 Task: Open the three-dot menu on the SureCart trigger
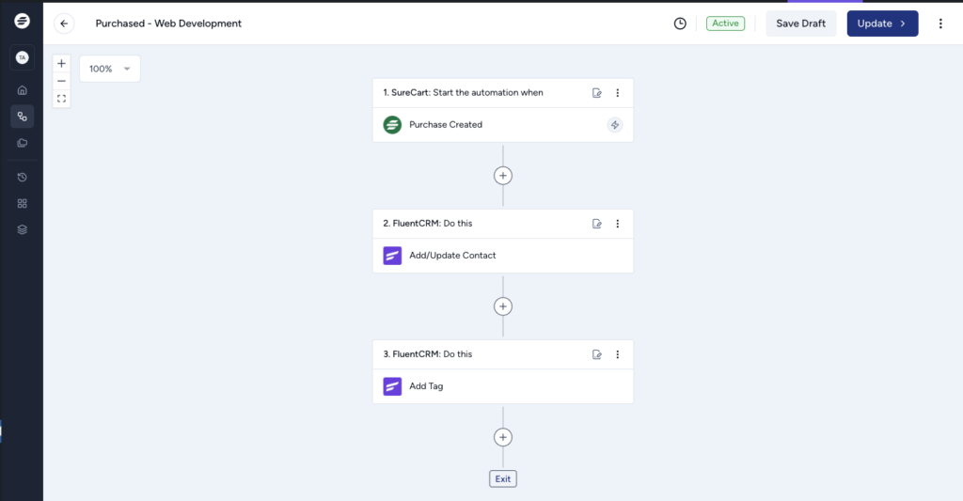pos(617,93)
